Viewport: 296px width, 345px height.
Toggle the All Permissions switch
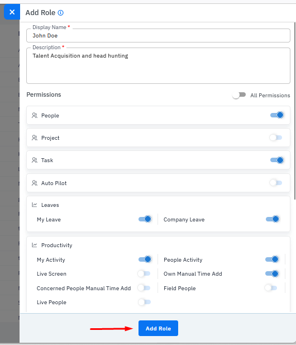239,95
